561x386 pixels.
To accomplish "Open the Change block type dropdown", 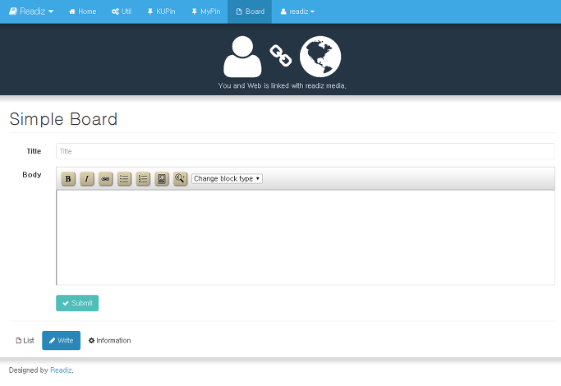I will click(x=227, y=178).
